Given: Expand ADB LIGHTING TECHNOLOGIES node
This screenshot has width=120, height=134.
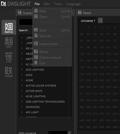Looking at the screenshot, I should click(x=22, y=101).
